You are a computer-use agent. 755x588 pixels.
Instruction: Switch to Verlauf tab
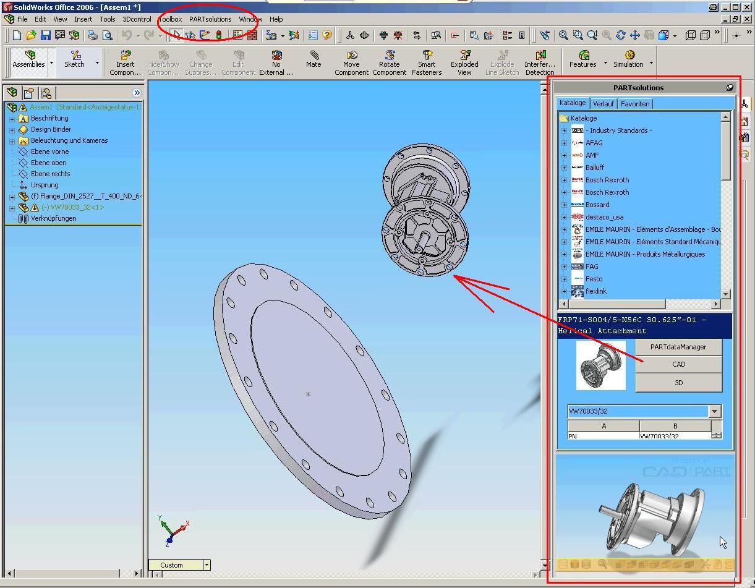[604, 104]
